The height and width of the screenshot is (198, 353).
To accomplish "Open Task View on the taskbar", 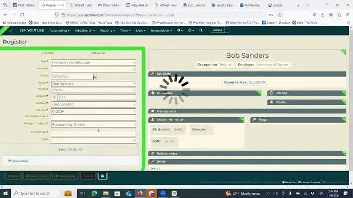I will click(82, 193).
